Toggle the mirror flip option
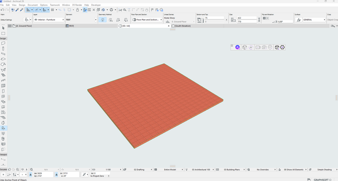338x181 pixels. pyautogui.click(x=264, y=18)
